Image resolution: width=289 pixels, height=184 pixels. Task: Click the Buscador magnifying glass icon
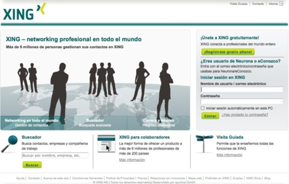[9, 144]
